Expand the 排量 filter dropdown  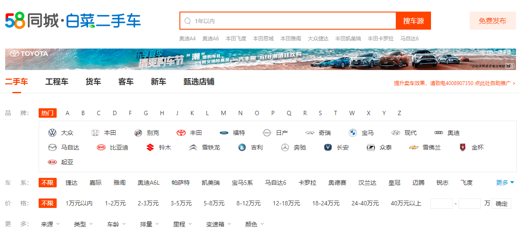pyautogui.click(x=149, y=224)
